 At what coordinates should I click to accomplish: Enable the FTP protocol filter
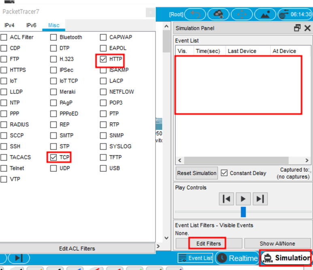point(4,59)
